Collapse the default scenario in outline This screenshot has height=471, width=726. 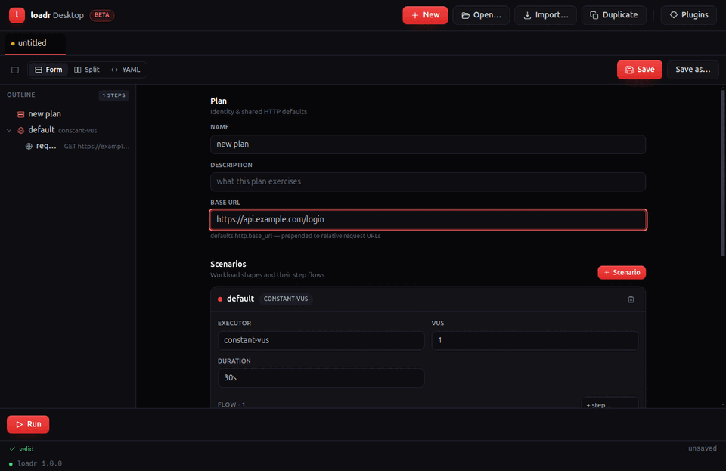(x=9, y=131)
